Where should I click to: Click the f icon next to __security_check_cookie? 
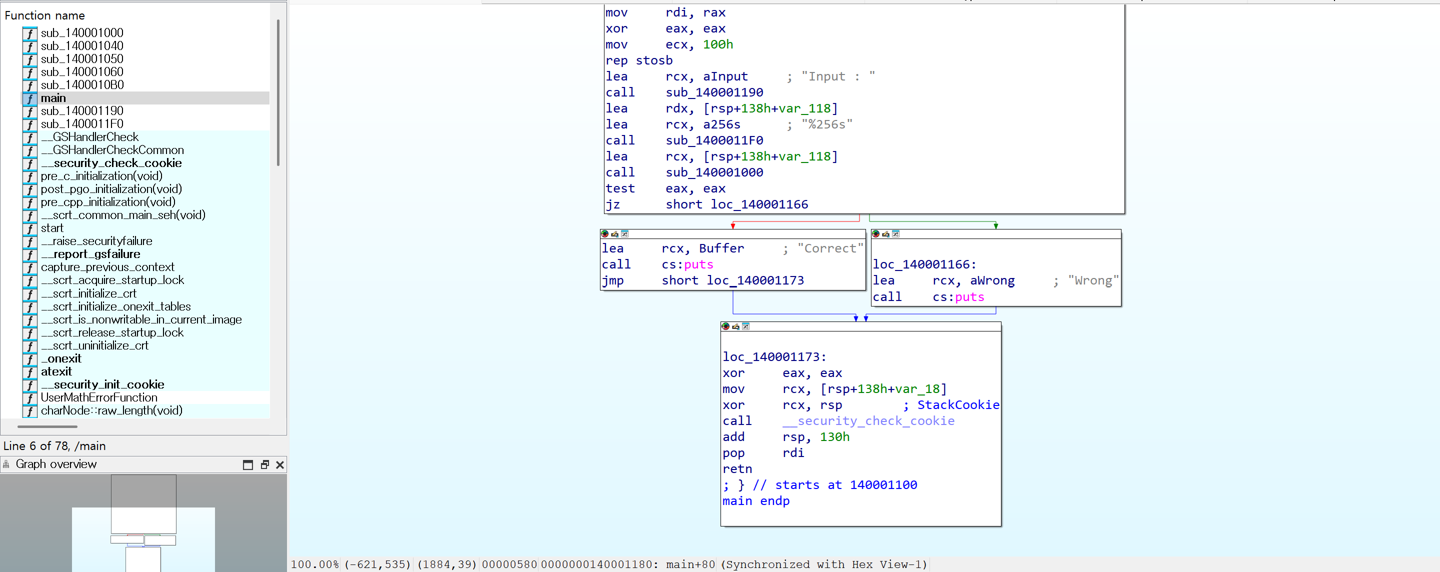(29, 164)
